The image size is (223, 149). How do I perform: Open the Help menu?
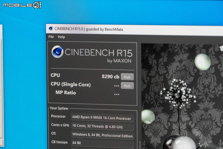61,37
